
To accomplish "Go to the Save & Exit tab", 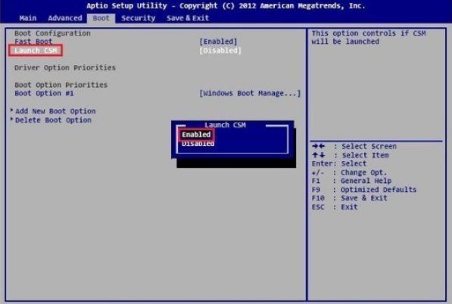I will tap(187, 18).
